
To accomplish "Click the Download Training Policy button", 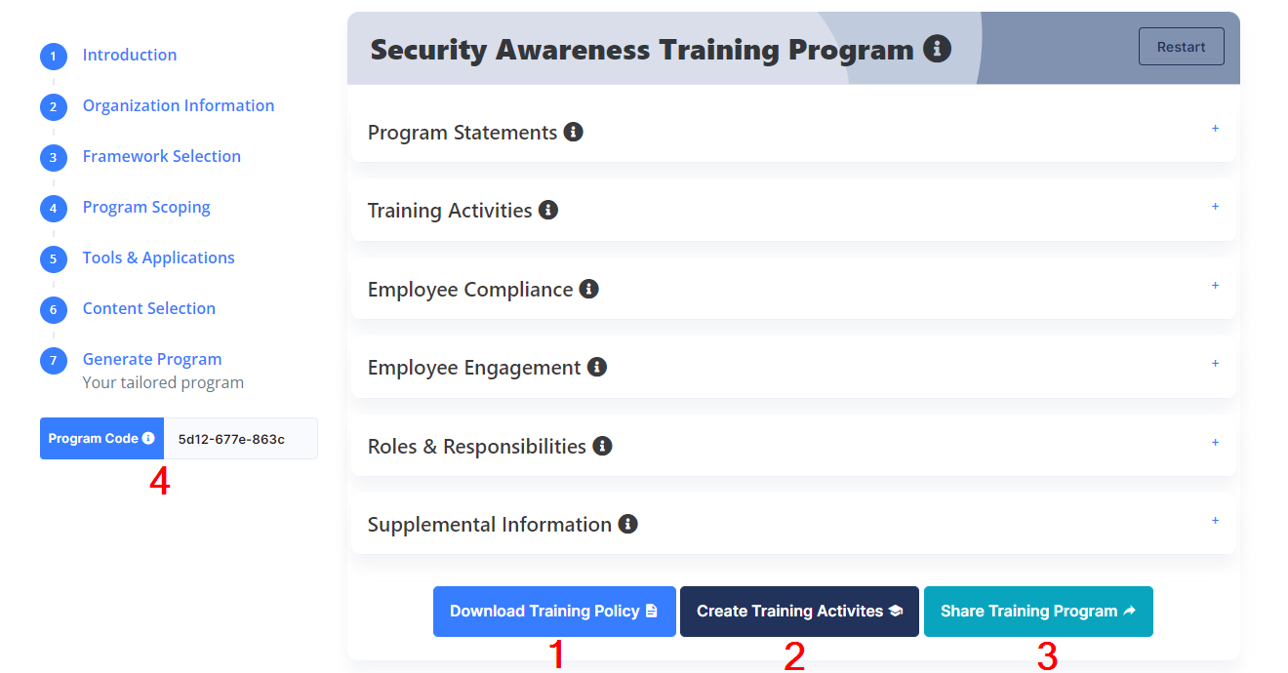I will coord(554,612).
